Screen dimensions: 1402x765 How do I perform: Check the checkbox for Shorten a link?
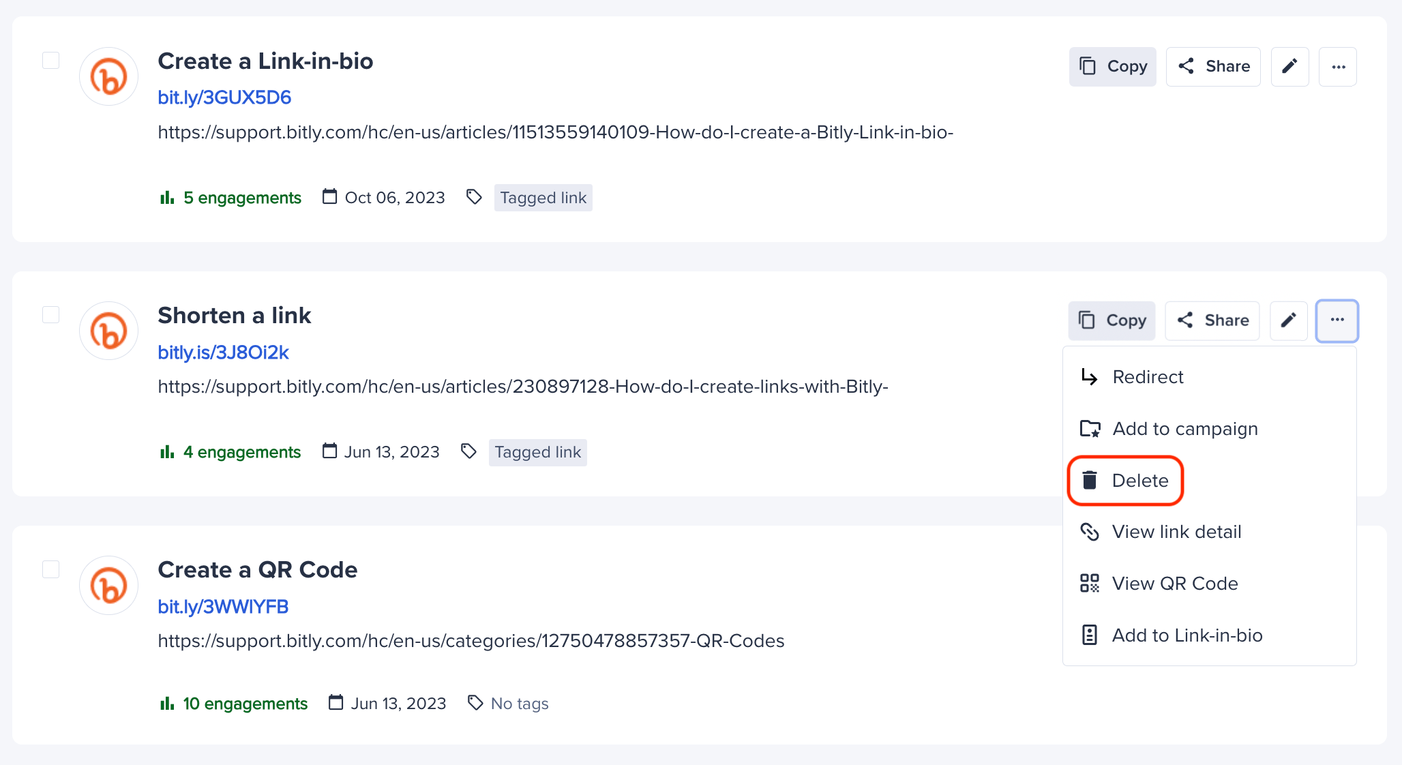coord(50,315)
